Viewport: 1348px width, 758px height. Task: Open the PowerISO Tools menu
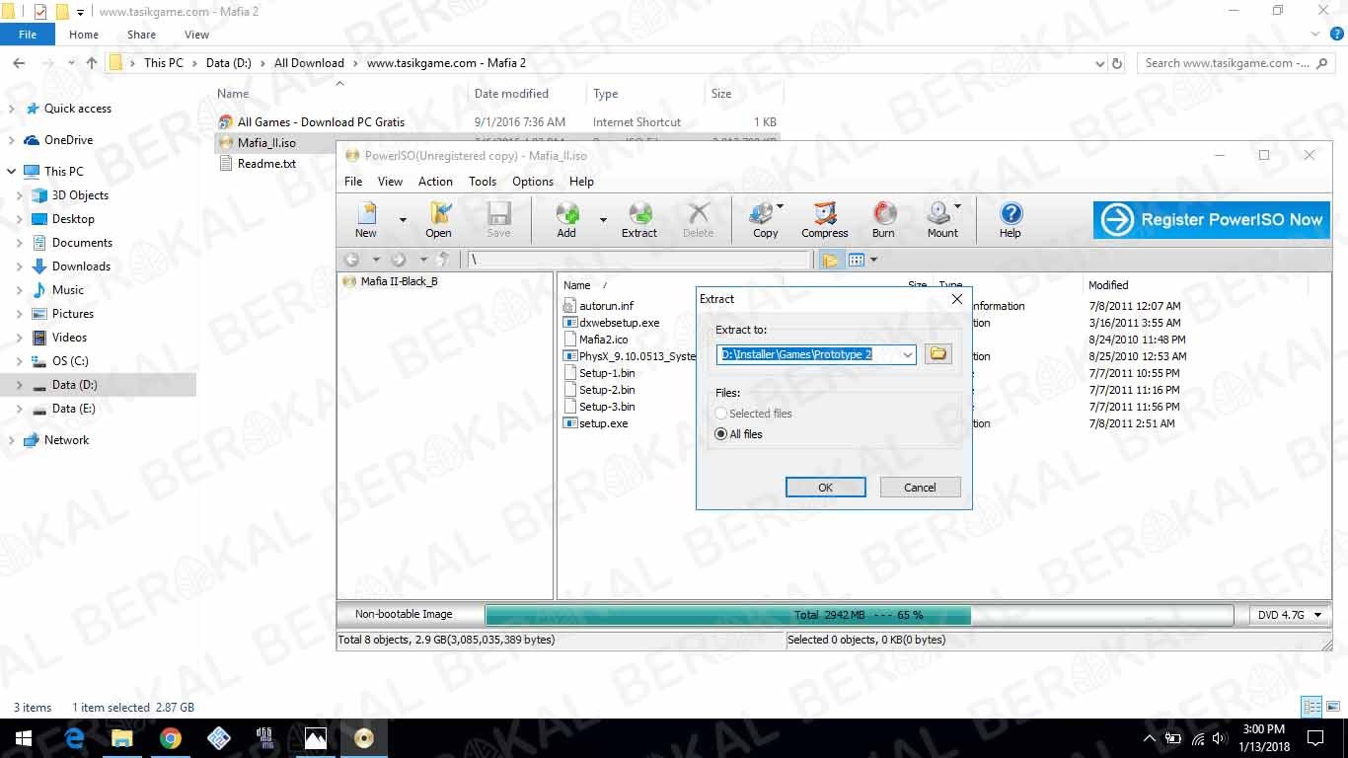(x=483, y=182)
